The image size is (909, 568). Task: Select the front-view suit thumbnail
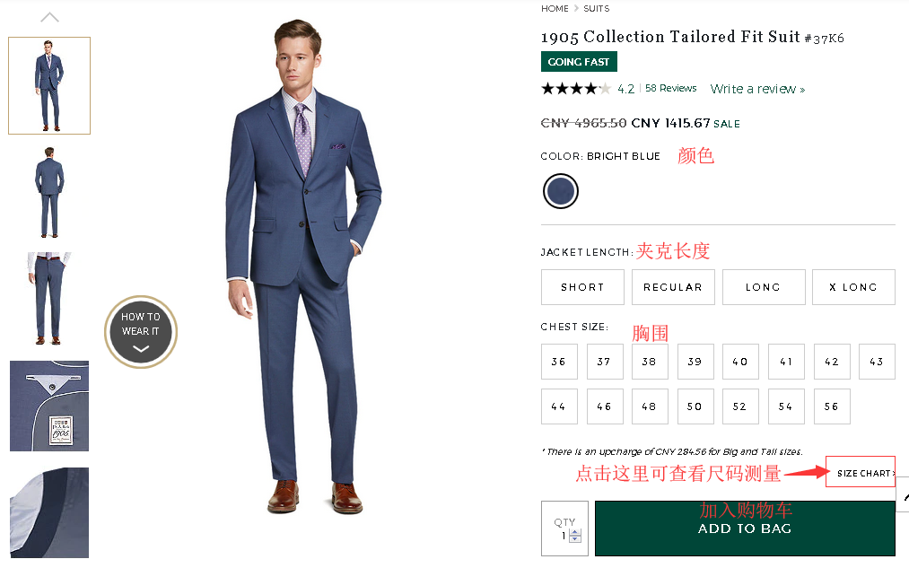(x=49, y=85)
